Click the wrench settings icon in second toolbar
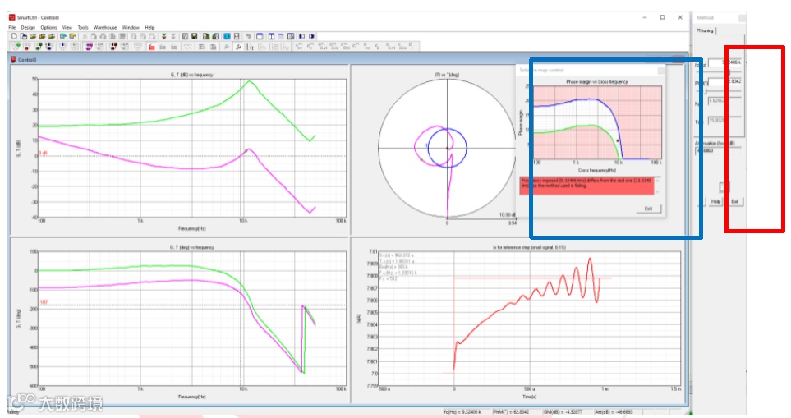 point(238,46)
